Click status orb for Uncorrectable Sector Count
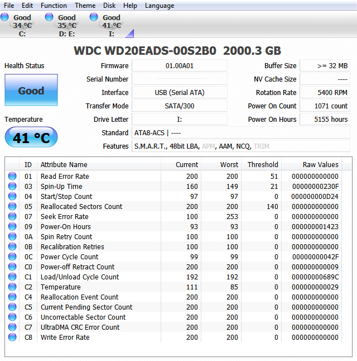357x361 pixels. (12, 317)
